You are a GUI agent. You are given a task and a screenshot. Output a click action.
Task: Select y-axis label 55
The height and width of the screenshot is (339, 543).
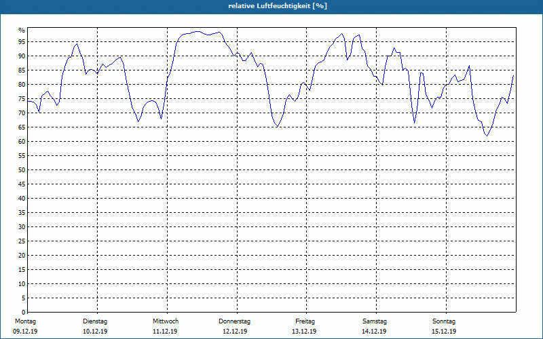[x=22, y=156]
